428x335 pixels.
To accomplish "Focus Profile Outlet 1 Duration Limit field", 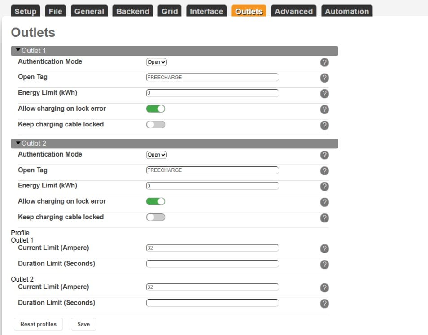I will (x=212, y=264).
